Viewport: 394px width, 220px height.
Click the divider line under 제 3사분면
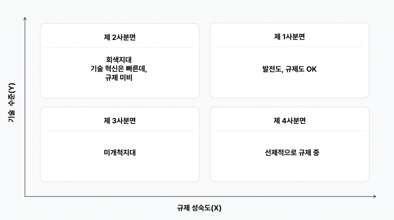click(119, 131)
